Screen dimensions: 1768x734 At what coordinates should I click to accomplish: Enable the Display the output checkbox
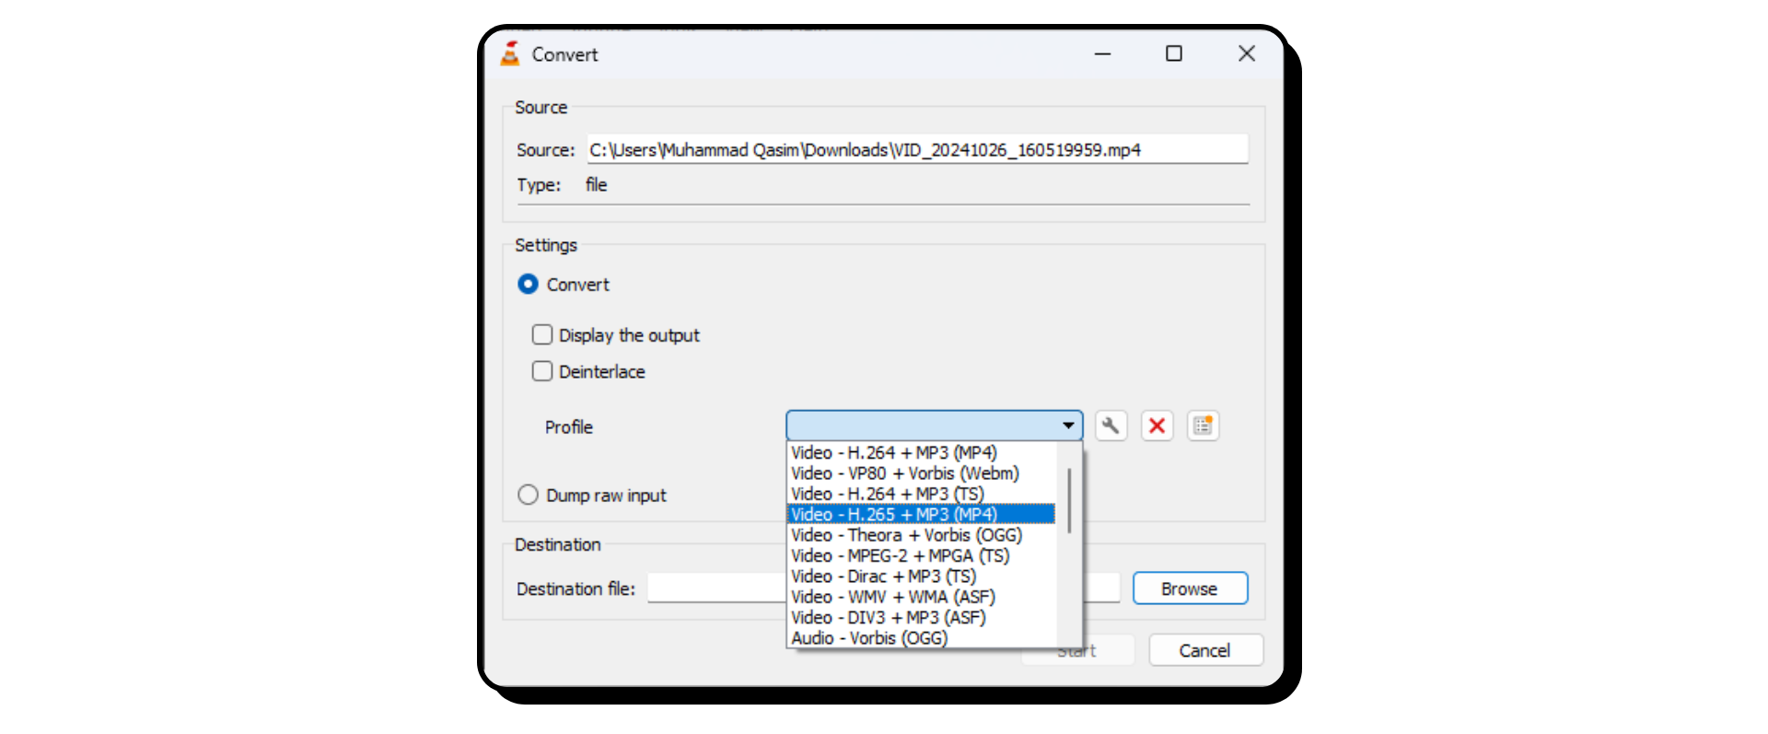(x=542, y=334)
